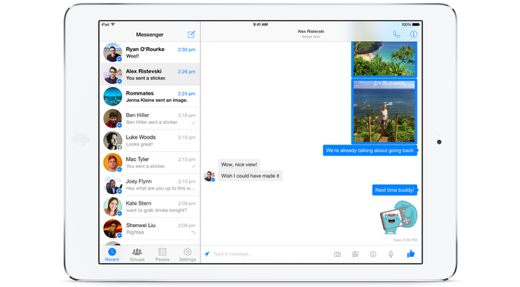The height and width of the screenshot is (287, 520).
Task: Start a voice call with Alex Ristevski
Action: 397,34
